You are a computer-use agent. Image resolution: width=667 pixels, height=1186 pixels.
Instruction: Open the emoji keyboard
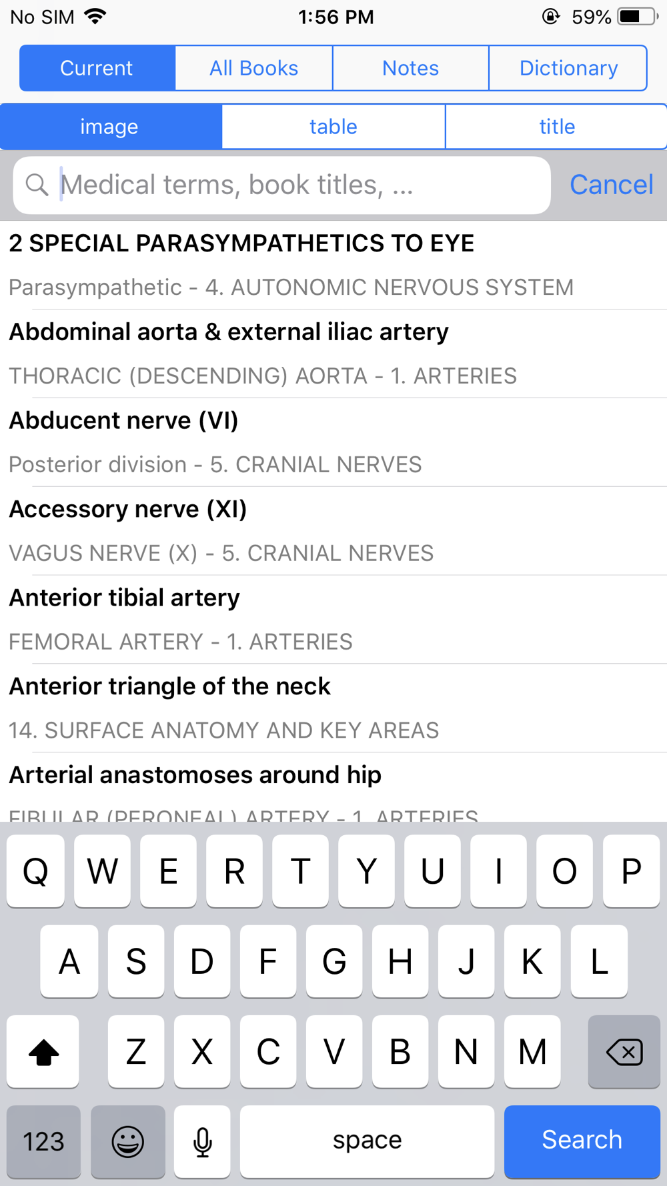[x=127, y=1141]
